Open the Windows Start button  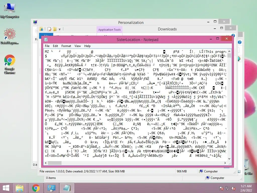click(x=6, y=188)
